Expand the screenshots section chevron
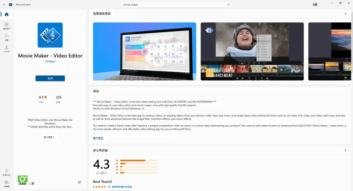The height and width of the screenshot is (191, 353). tap(345, 14)
